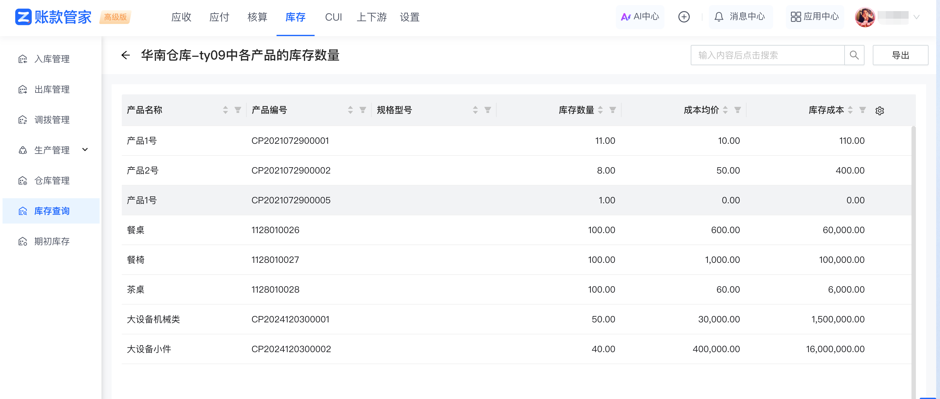
Task: Open the AI中心 panel
Action: (640, 17)
